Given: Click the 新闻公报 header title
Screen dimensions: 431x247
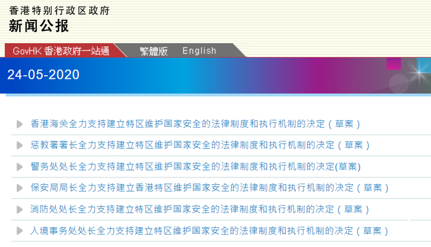Looking at the screenshot, I should click(38, 26).
